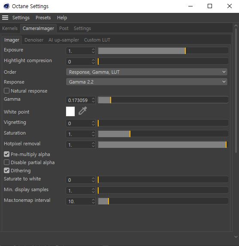Click the Hotpixel removal slider

point(163,145)
